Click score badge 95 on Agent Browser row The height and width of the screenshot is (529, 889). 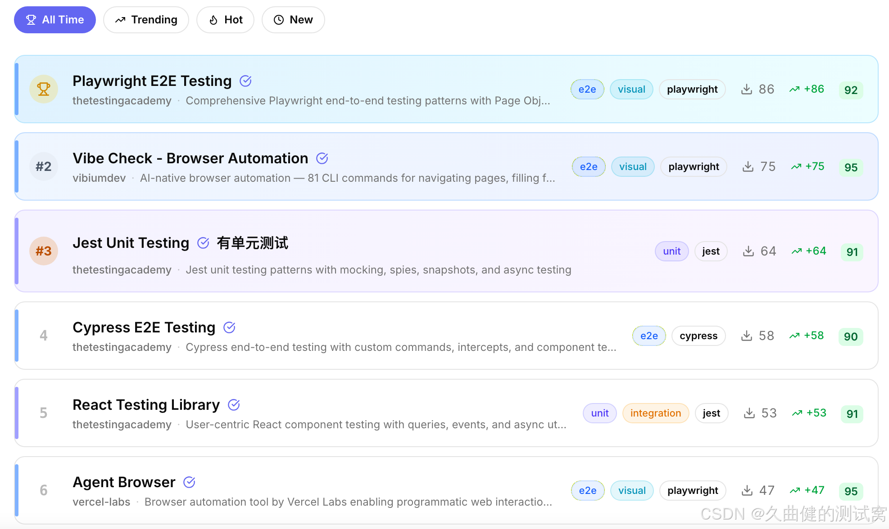click(851, 491)
